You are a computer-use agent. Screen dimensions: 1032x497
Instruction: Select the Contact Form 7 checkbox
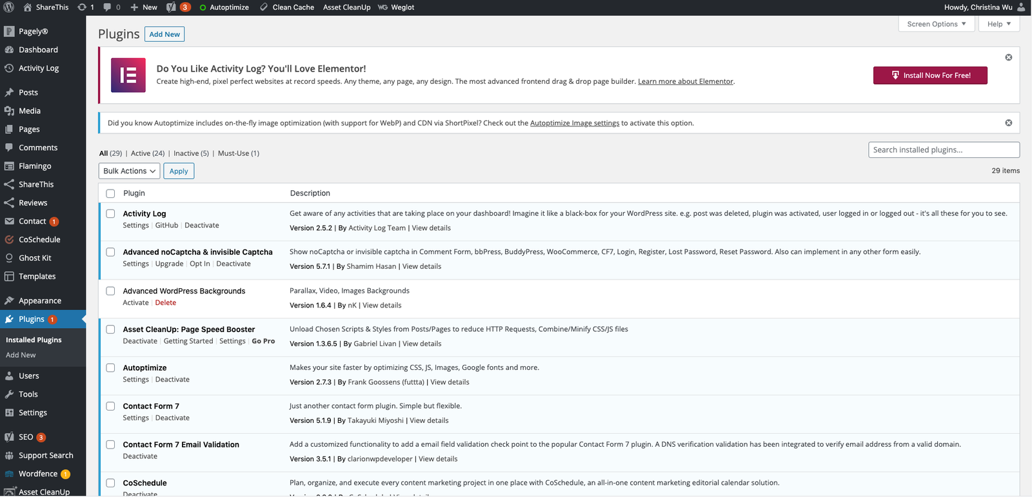tap(110, 406)
